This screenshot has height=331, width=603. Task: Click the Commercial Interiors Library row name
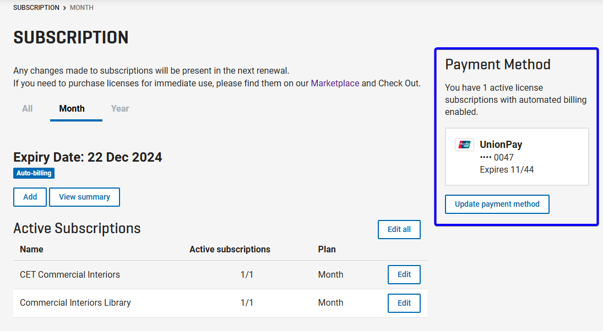(x=75, y=303)
